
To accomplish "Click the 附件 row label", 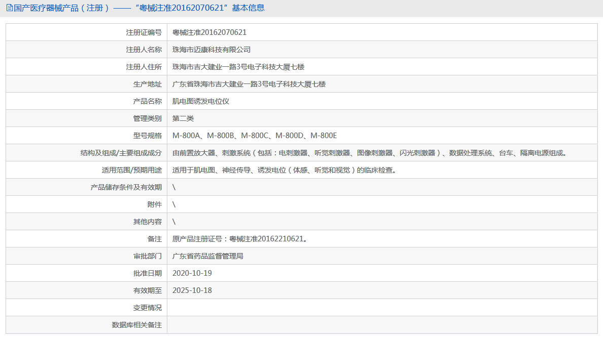I will [154, 204].
